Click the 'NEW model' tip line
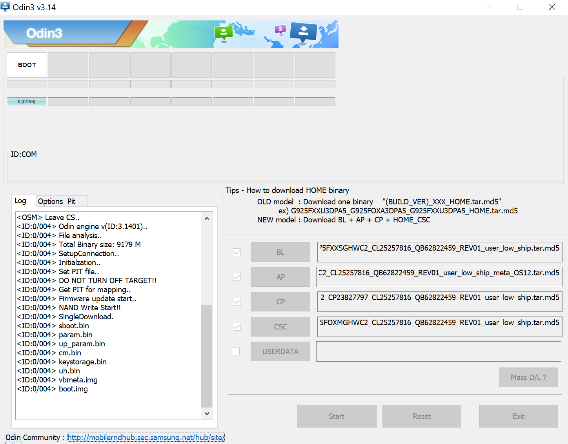 click(344, 220)
